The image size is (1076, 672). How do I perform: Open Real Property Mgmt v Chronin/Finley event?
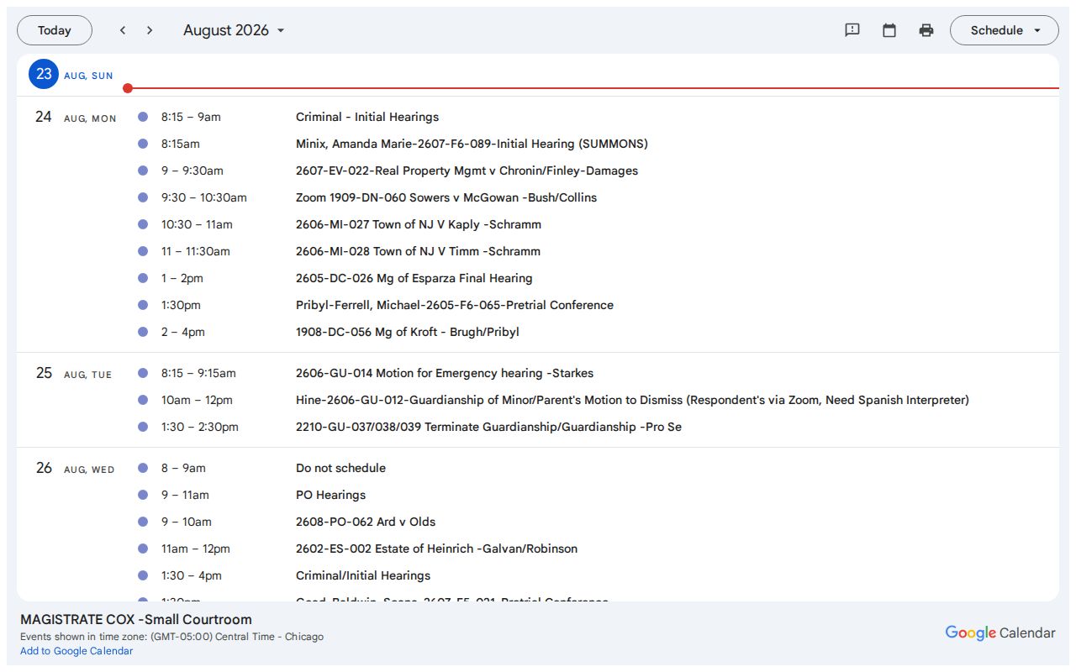tap(467, 171)
